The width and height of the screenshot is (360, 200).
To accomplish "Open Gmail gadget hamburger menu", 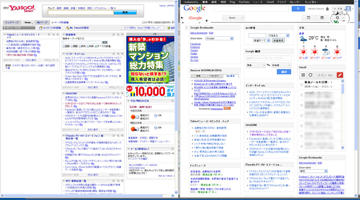I will 303,75.
